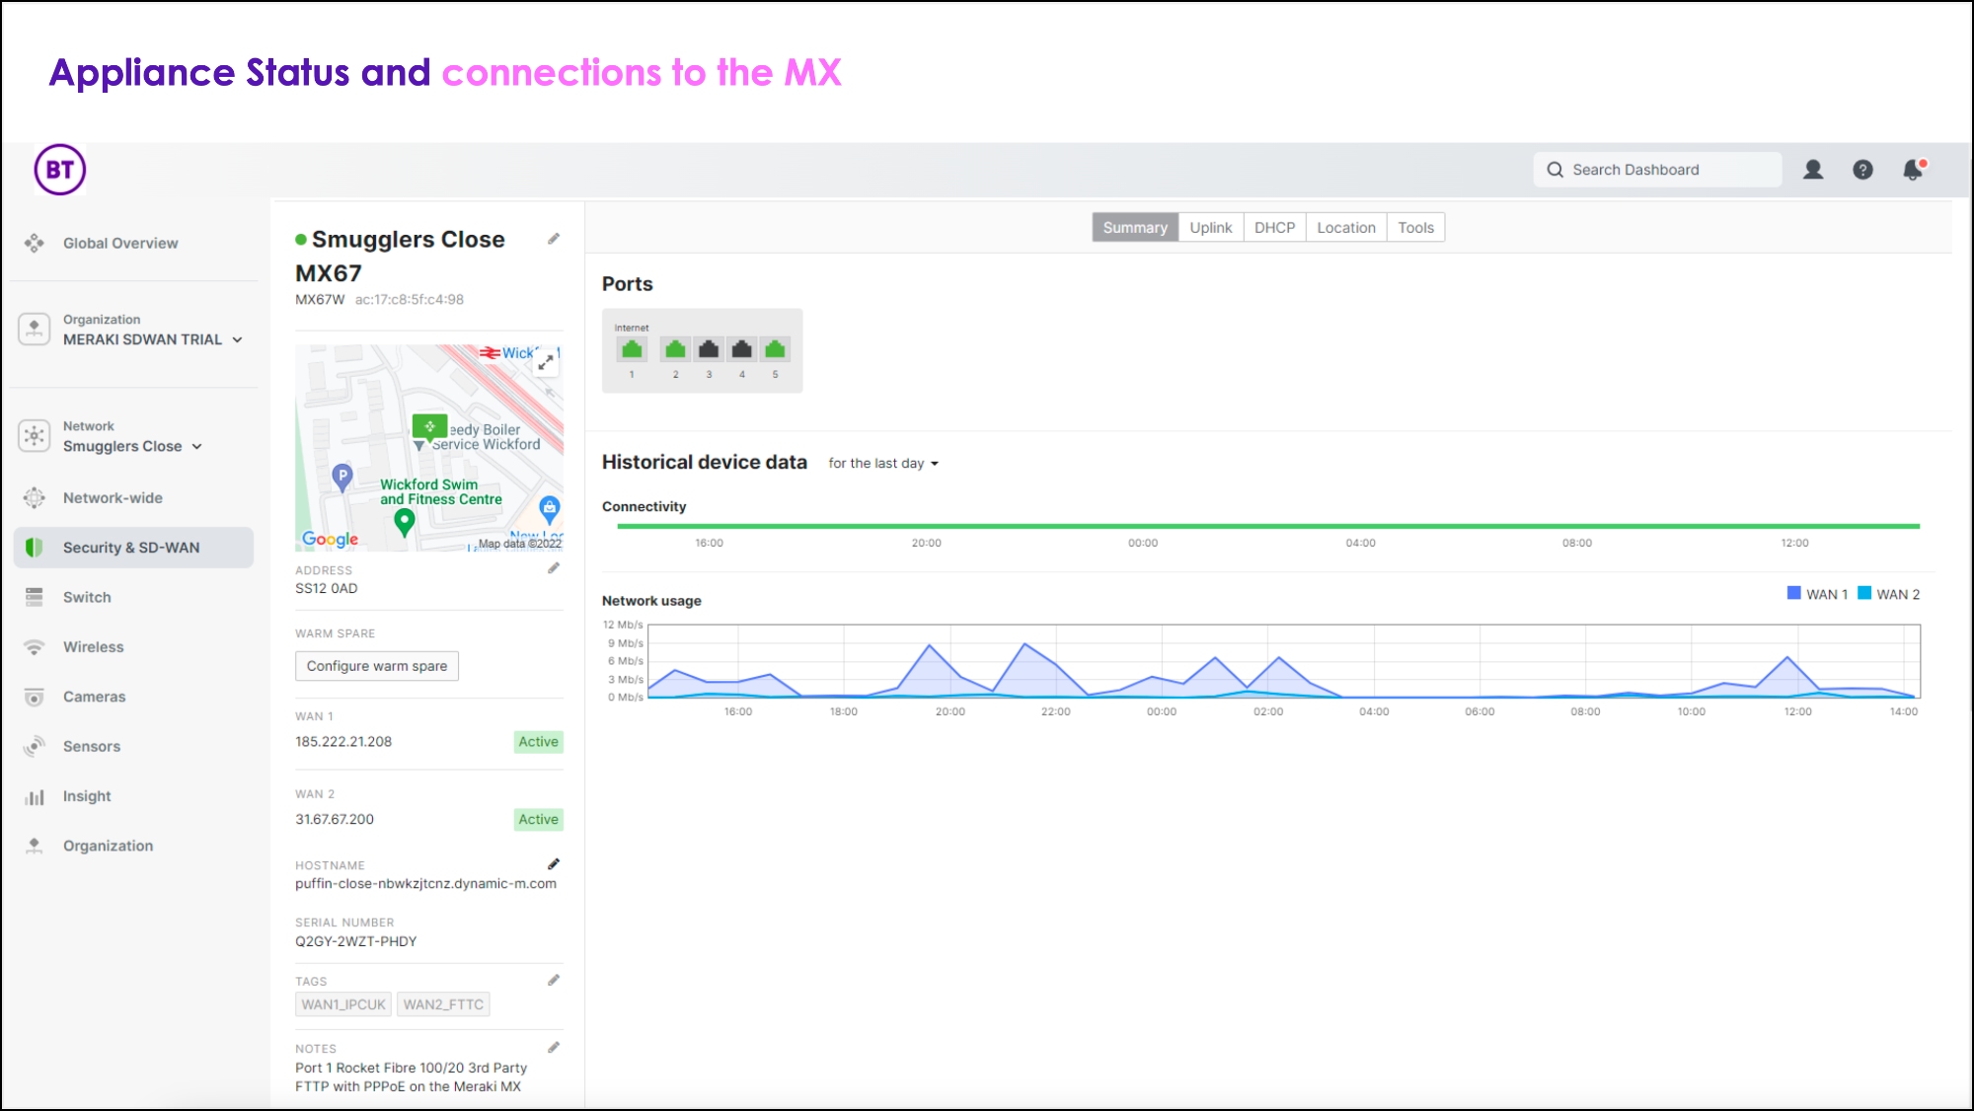Click the Global Overview sidebar icon
The image size is (1974, 1111).
click(36, 243)
